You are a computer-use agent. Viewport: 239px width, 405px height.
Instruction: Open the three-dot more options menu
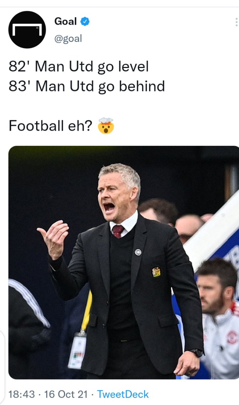pos(236,22)
